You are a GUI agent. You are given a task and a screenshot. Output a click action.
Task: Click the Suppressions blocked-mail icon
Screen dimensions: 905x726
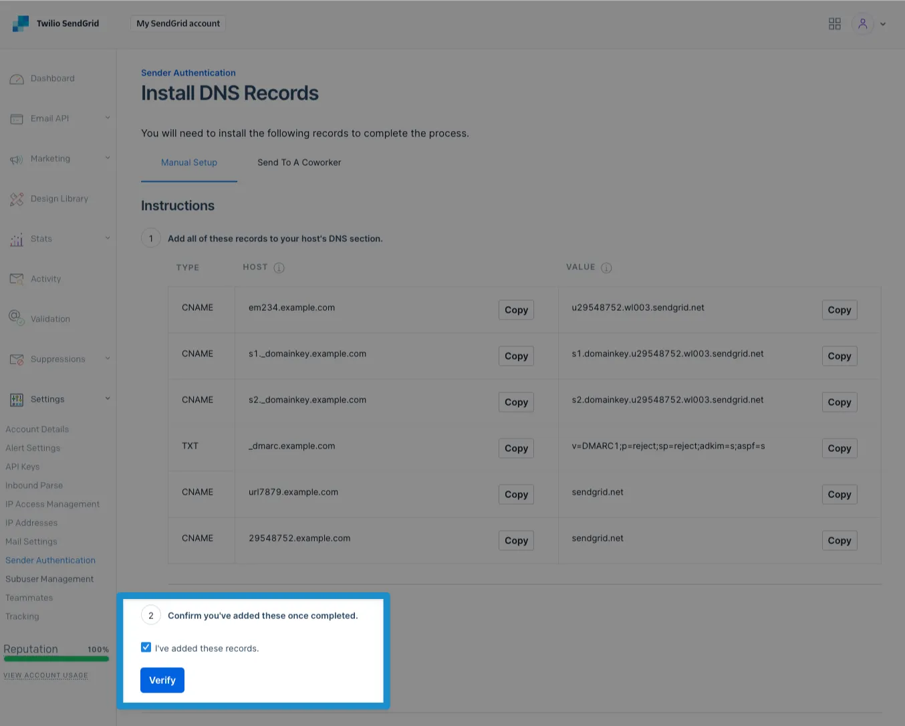pos(17,359)
